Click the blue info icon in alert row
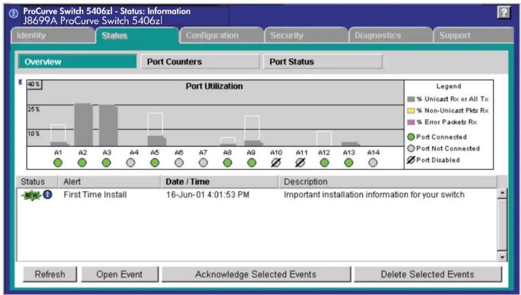The width and height of the screenshot is (521, 295). pos(47,195)
